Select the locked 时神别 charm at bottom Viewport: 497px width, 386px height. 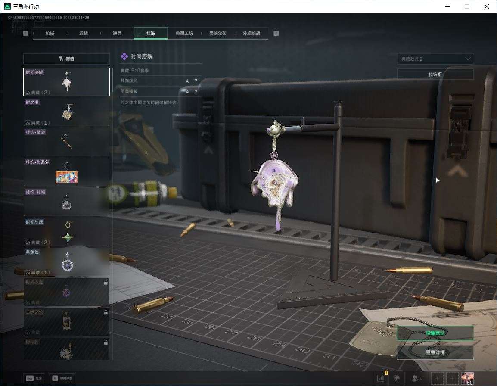(67, 349)
